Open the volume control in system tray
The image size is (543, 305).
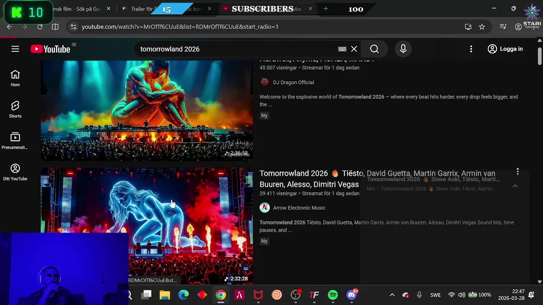click(x=462, y=295)
